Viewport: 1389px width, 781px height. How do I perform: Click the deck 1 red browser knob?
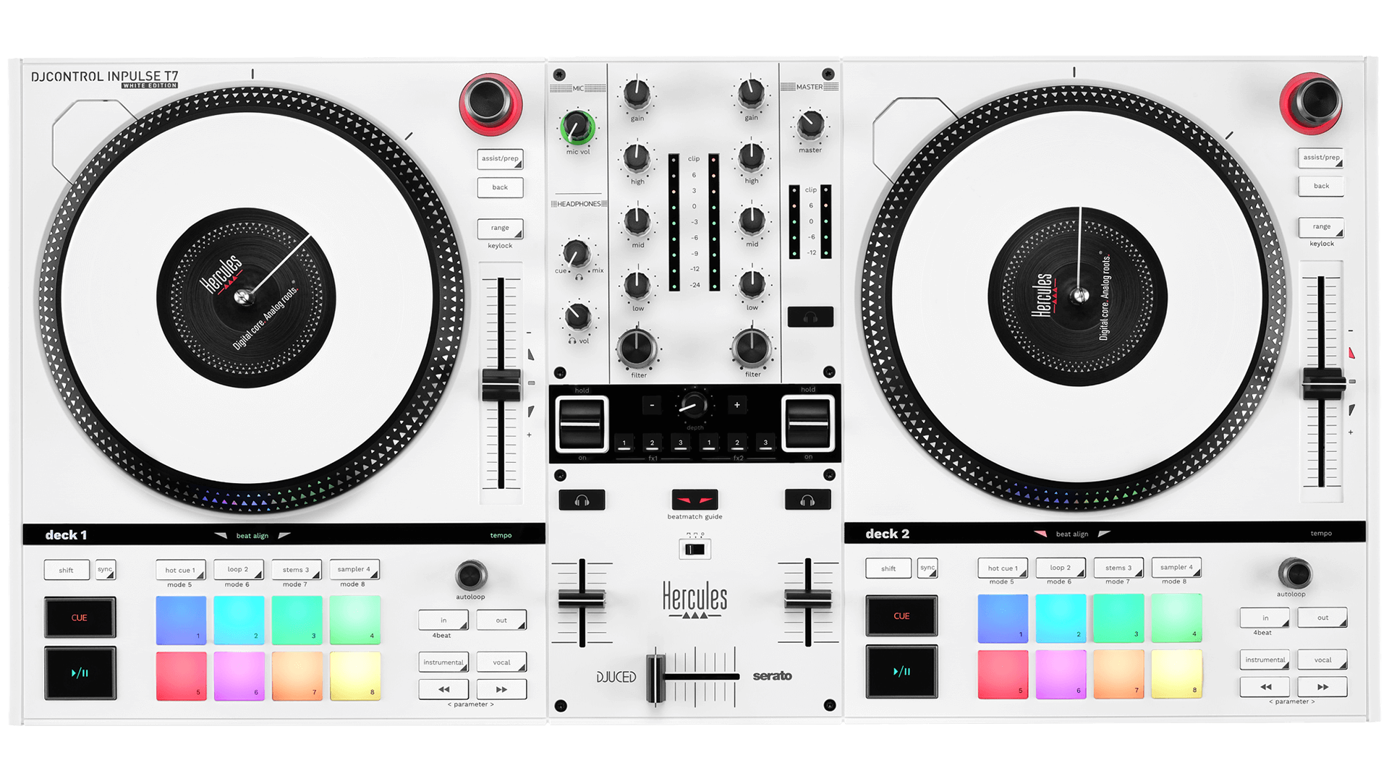pos(490,103)
